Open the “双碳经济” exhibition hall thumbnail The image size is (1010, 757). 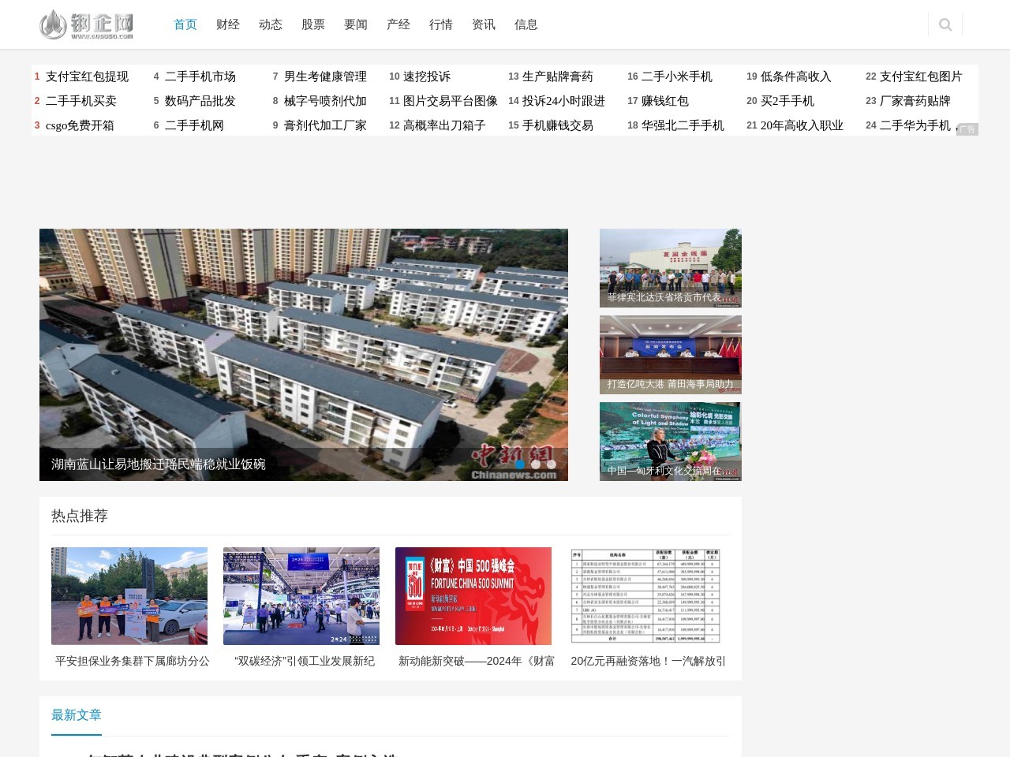pyautogui.click(x=301, y=596)
